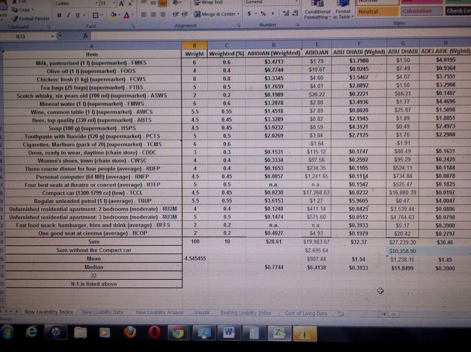Increase decimal places
Image resolution: width=471 pixels, height=352 pixels.
[x=286, y=13]
